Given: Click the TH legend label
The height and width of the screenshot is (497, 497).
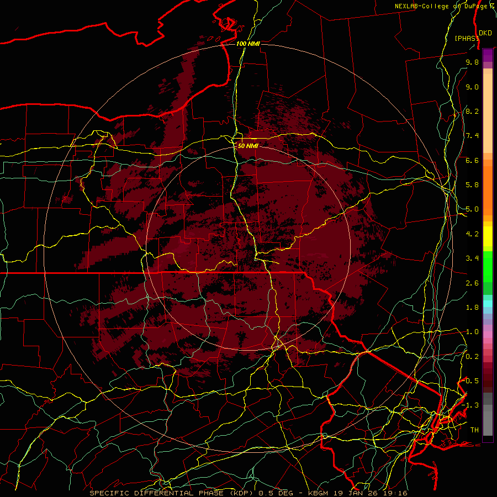Looking at the screenshot, I should point(474,430).
